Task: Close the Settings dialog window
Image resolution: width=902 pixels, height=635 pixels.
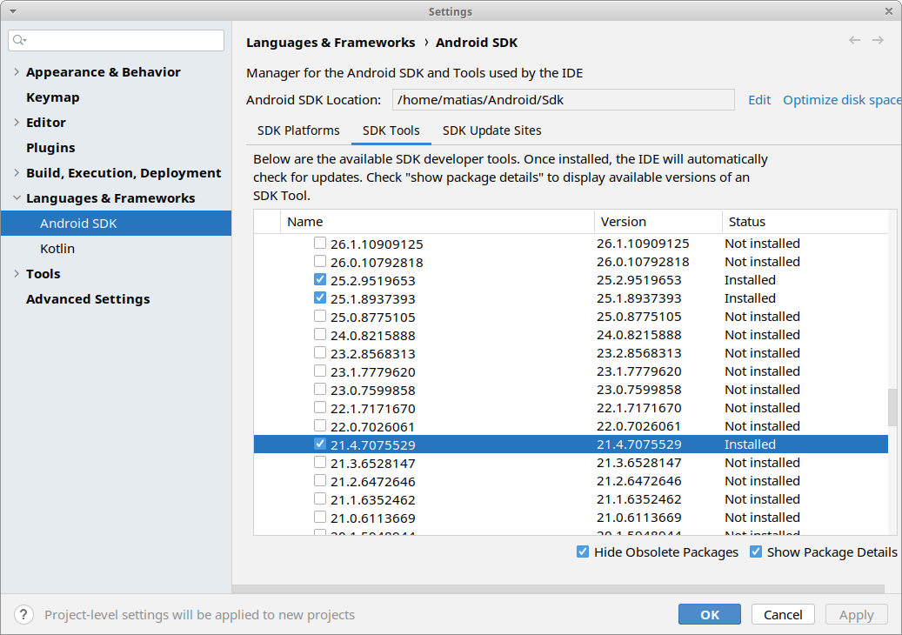Action: tap(888, 11)
